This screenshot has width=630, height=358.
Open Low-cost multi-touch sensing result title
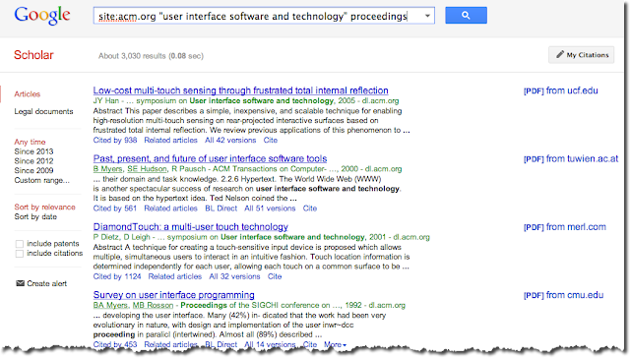[x=240, y=90]
